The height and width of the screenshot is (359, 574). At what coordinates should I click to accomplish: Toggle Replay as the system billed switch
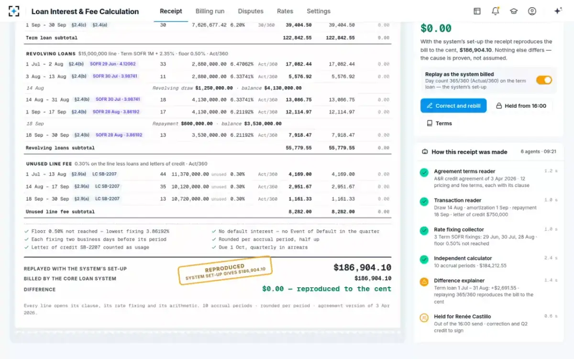(544, 80)
